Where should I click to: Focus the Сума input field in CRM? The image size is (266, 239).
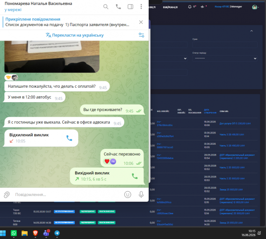tap(225, 45)
